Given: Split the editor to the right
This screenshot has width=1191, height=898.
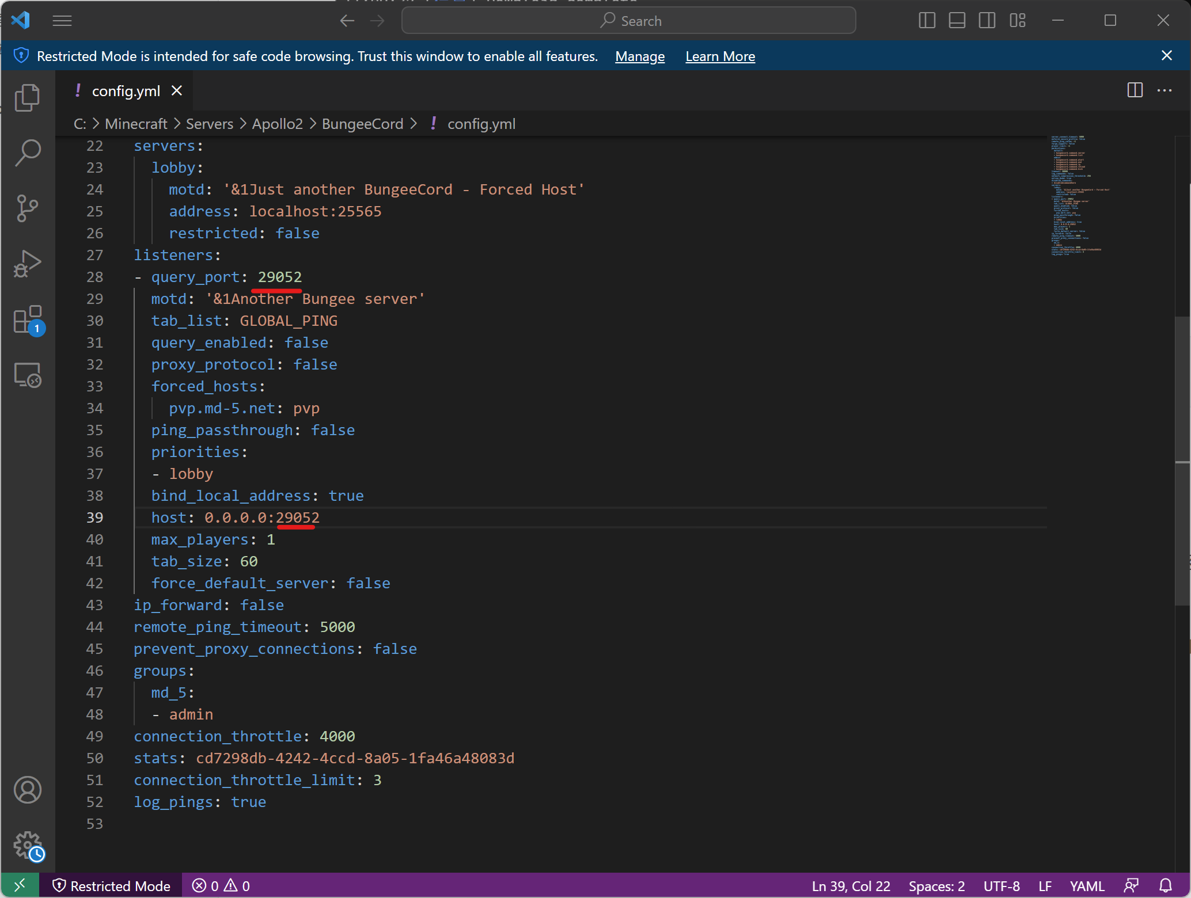Looking at the screenshot, I should pos(1135,90).
